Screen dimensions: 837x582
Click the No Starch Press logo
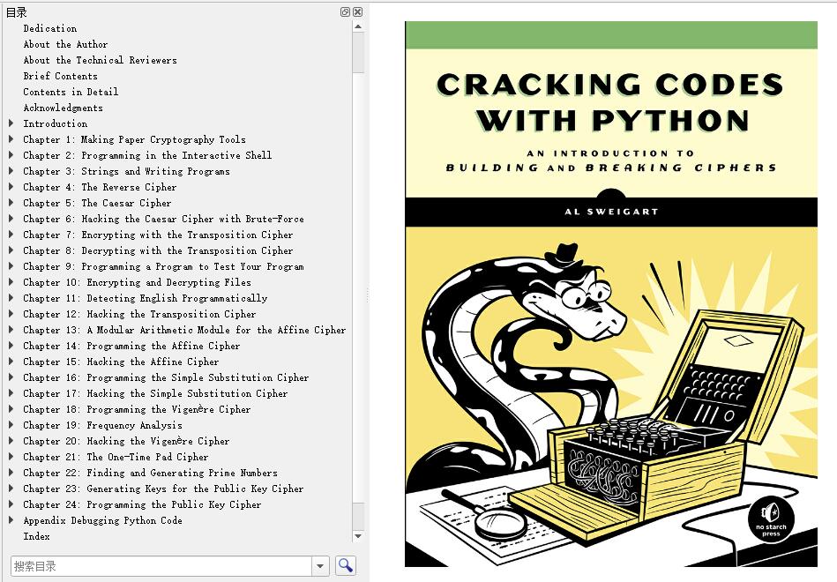click(x=771, y=519)
